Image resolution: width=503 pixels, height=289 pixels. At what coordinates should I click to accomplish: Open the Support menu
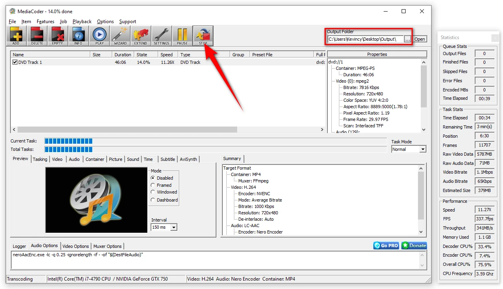[128, 22]
